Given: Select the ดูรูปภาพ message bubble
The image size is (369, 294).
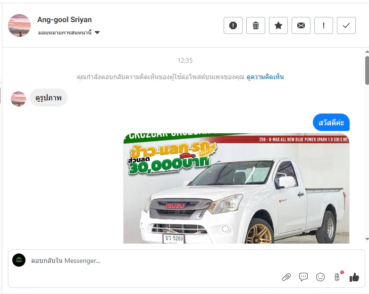Looking at the screenshot, I should point(49,98).
